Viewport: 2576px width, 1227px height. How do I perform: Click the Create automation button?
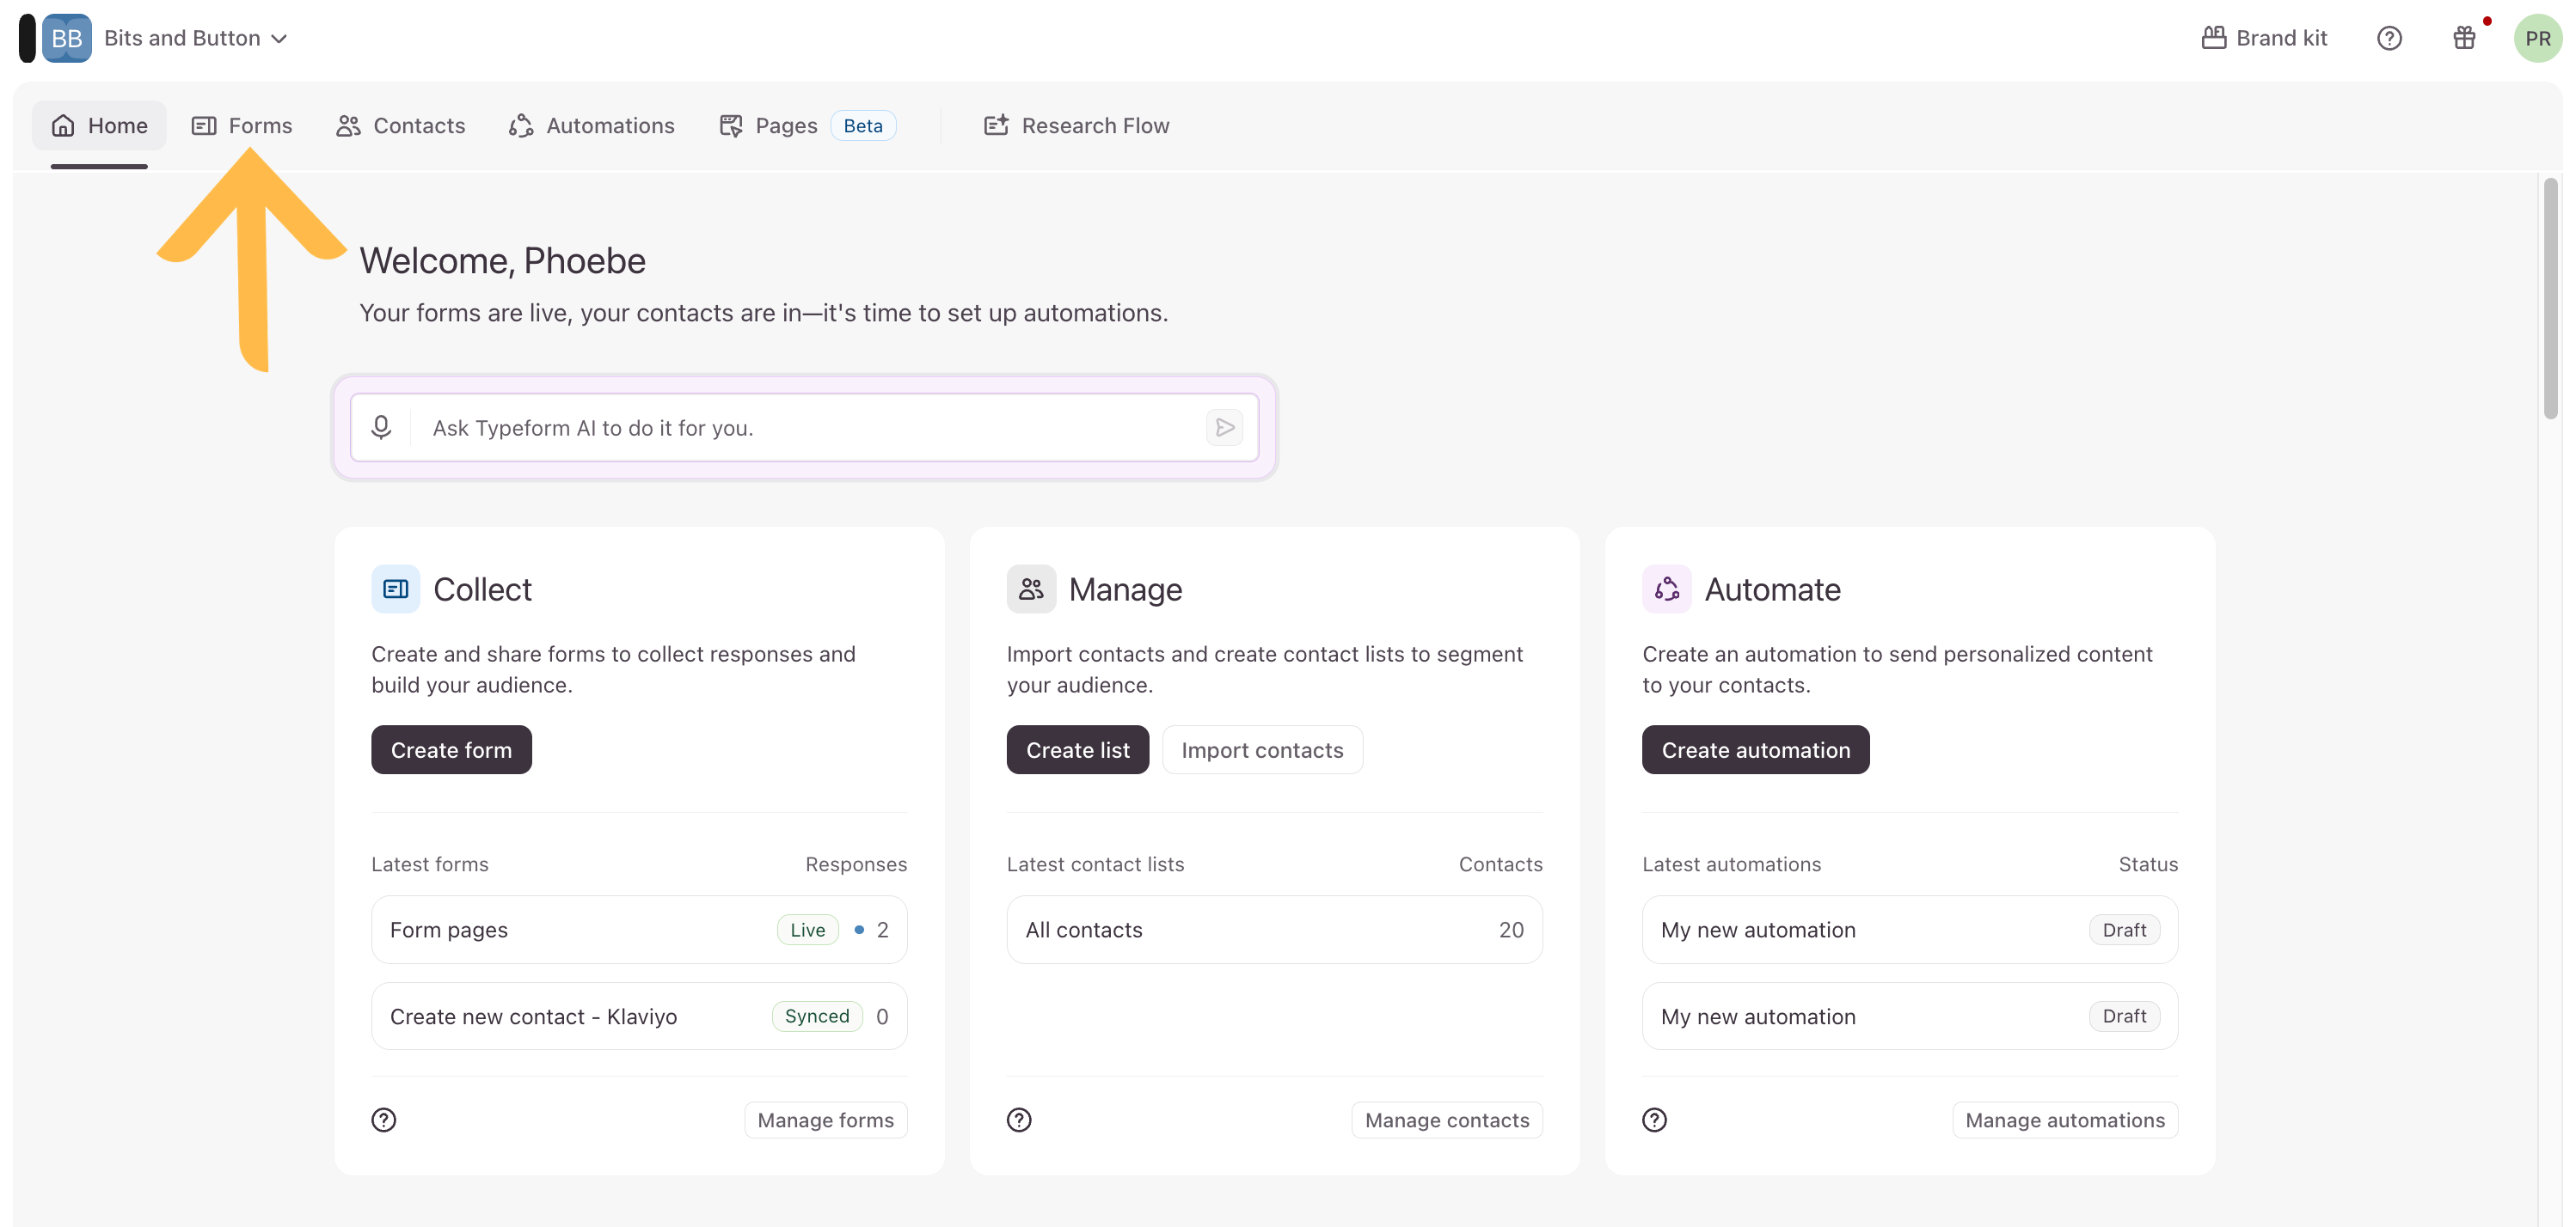pyautogui.click(x=1755, y=749)
